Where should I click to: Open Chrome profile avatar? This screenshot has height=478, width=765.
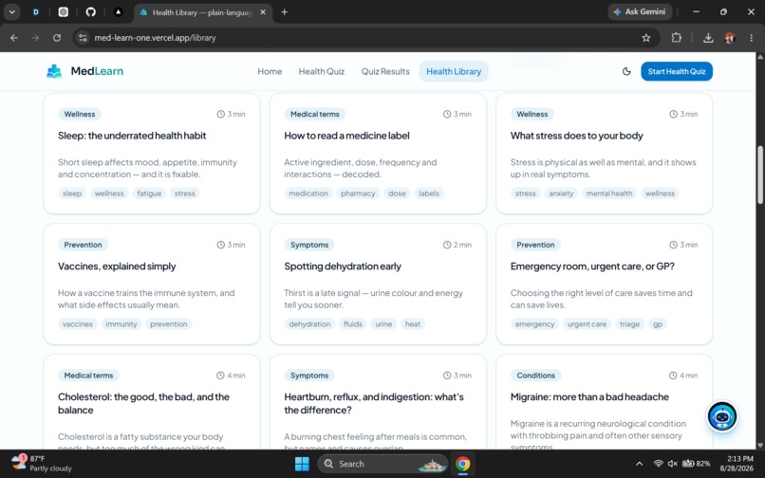(730, 38)
